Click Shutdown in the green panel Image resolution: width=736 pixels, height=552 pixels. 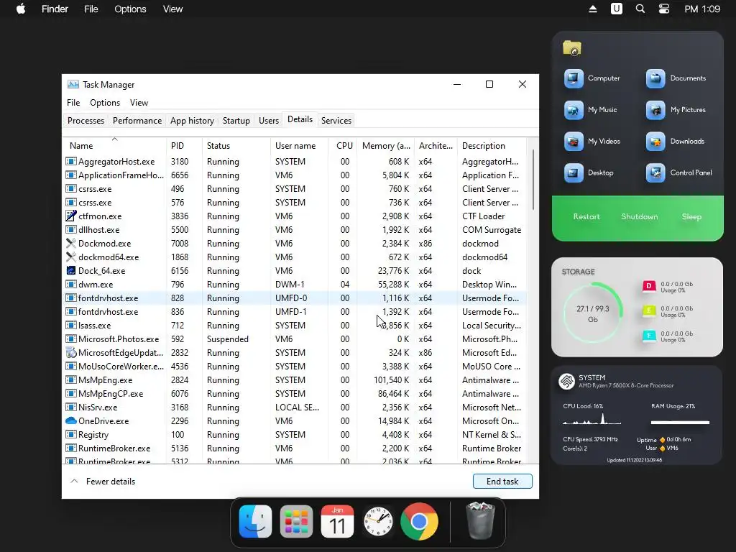[x=639, y=216]
